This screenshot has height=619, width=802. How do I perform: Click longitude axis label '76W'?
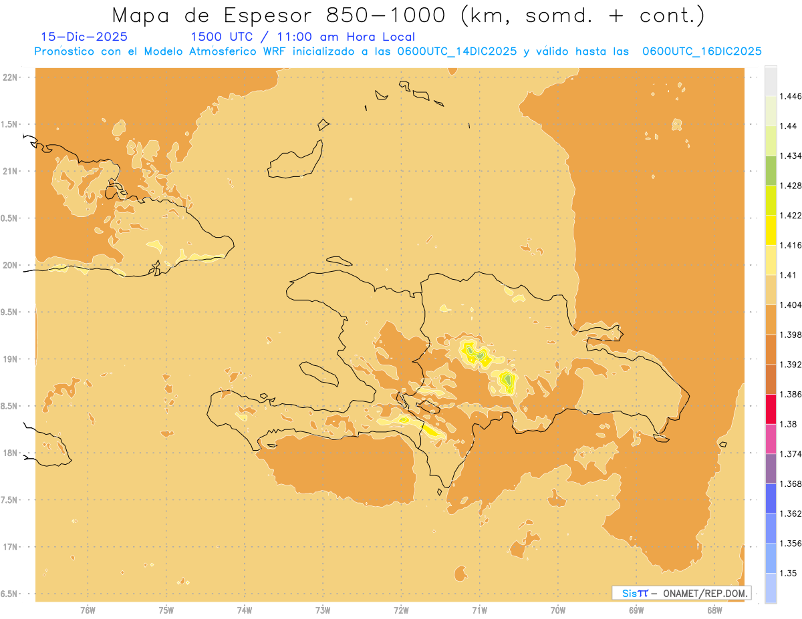[88, 610]
